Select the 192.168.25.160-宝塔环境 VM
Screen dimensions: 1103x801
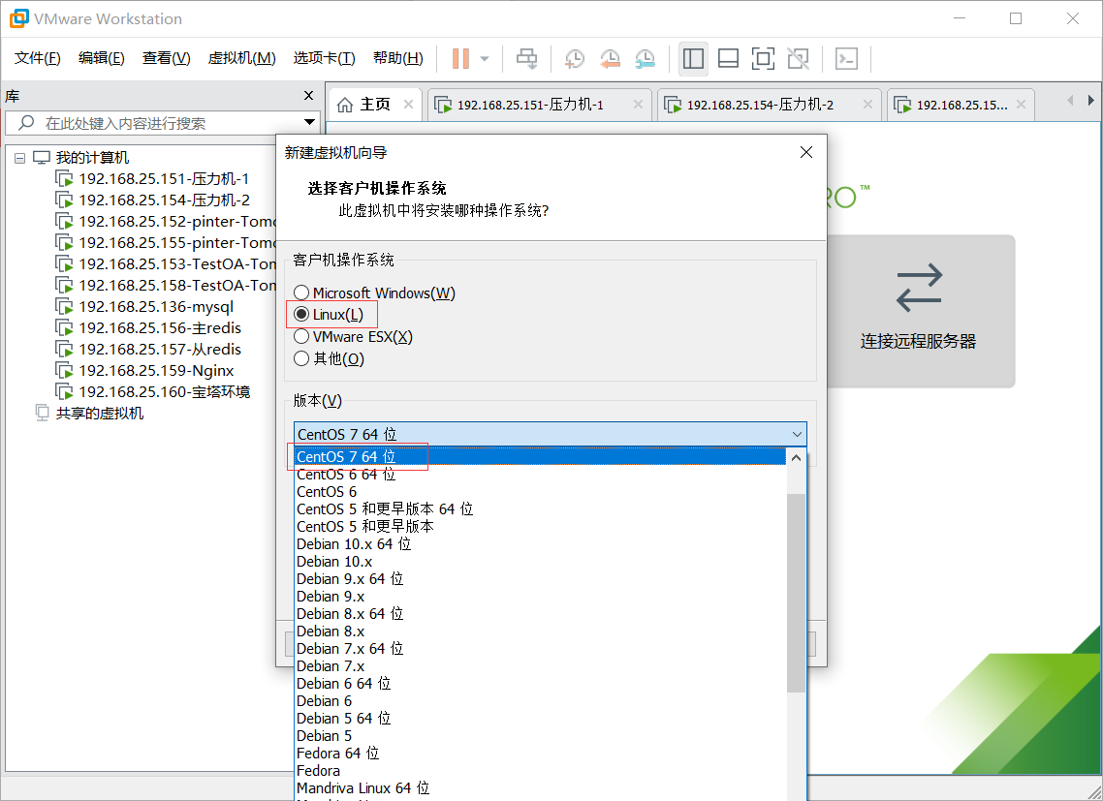(x=153, y=391)
